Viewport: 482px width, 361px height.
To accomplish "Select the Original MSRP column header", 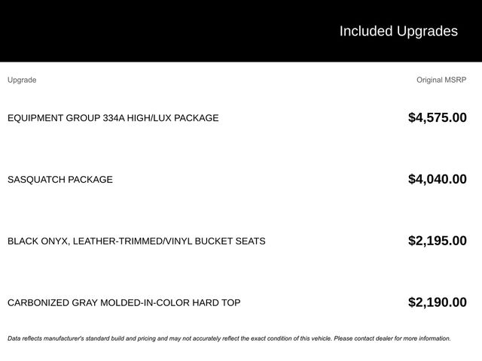I will pyautogui.click(x=441, y=80).
